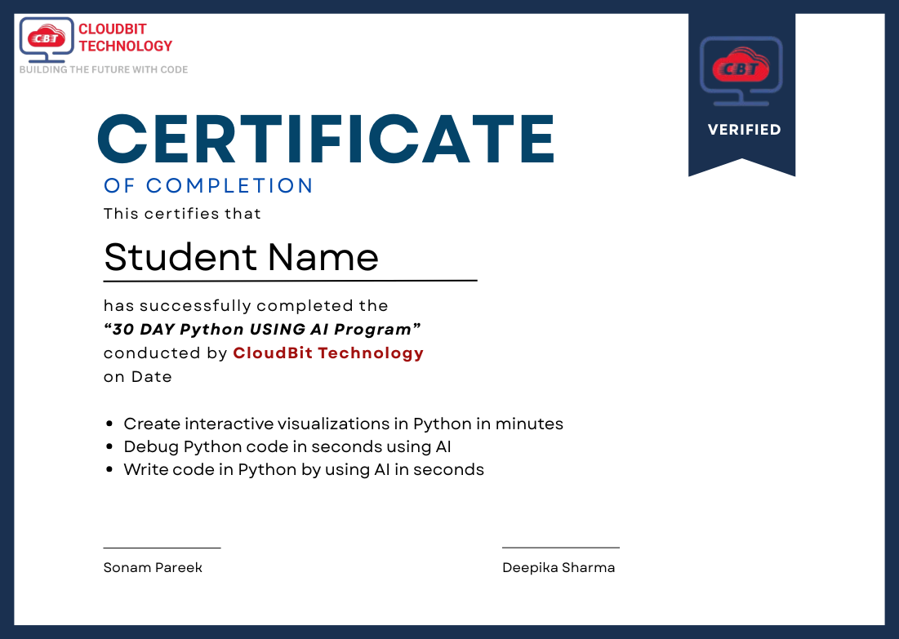Click the red CloudBit Technology text

(328, 353)
